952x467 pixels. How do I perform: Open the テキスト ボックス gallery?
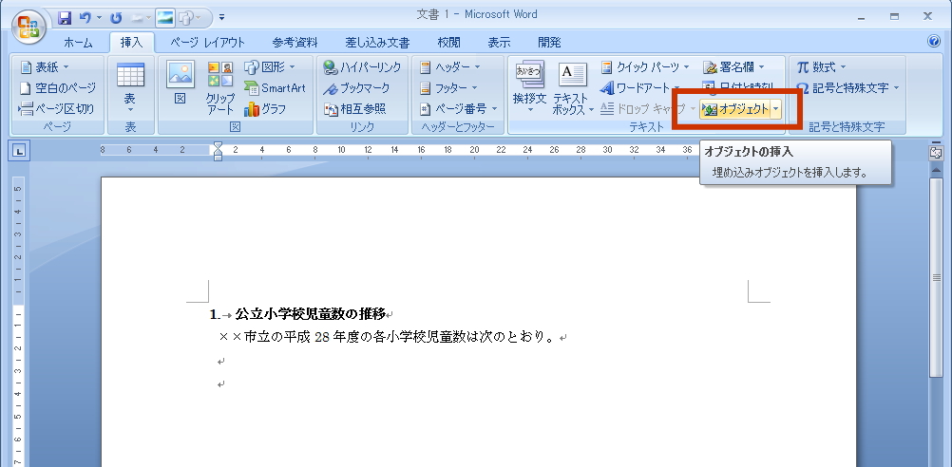pos(573,88)
